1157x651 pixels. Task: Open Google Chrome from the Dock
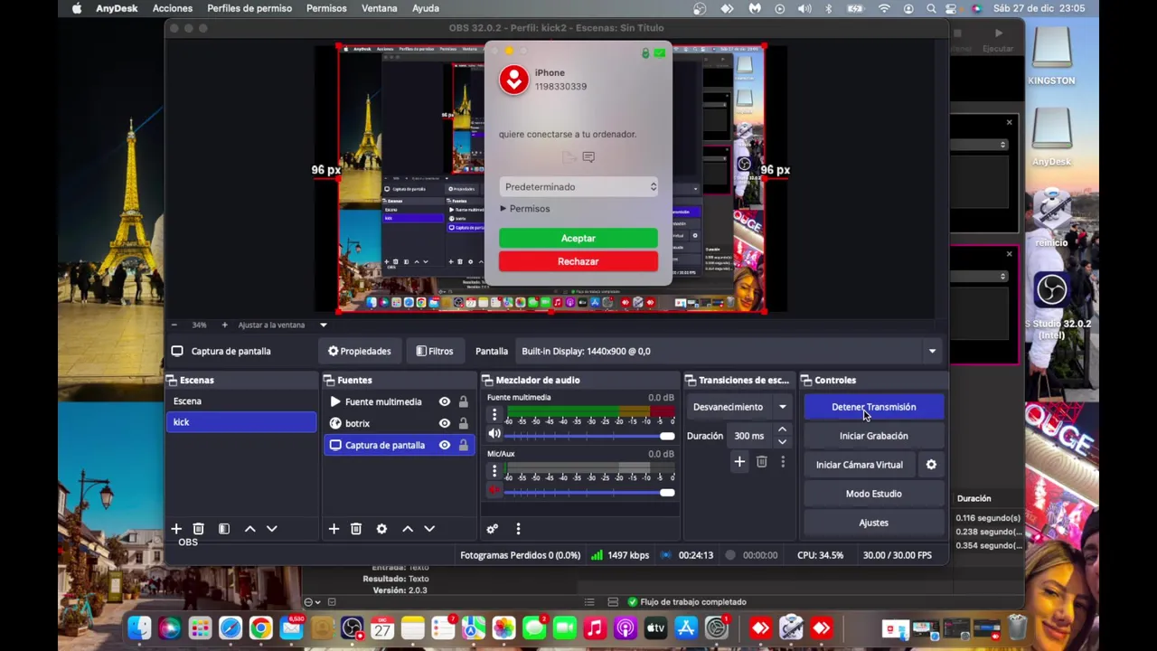[x=260, y=627]
